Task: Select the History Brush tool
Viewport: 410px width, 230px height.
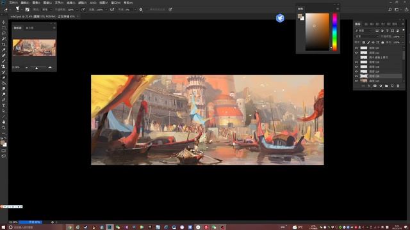Action: (x=4, y=72)
